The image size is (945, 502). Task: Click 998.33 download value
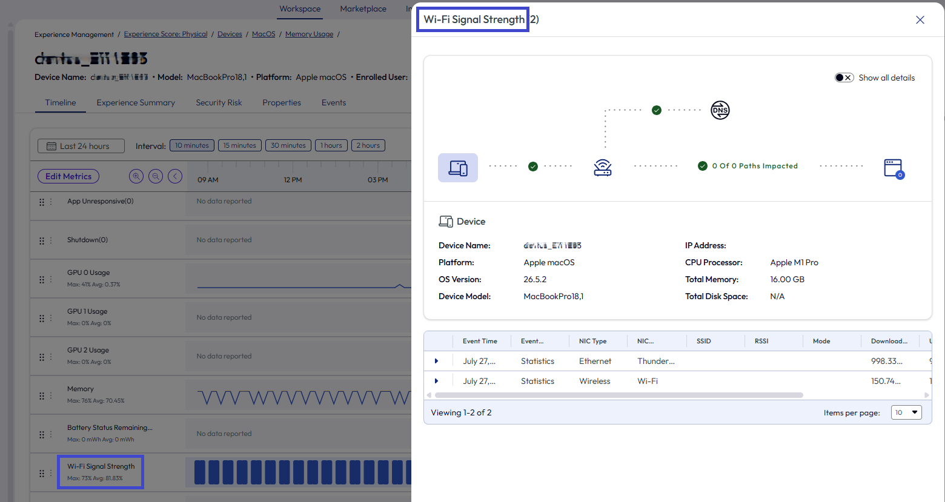coord(887,361)
